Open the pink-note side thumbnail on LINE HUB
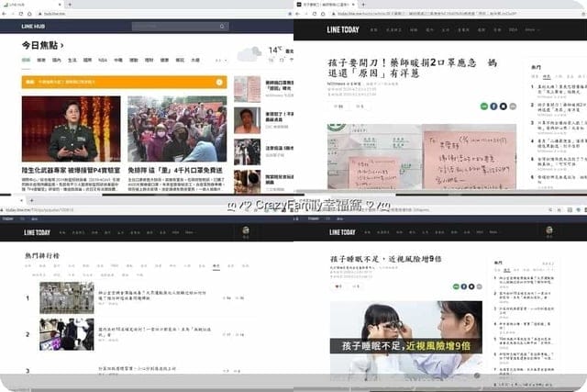The height and width of the screenshot is (392, 587). click(247, 89)
